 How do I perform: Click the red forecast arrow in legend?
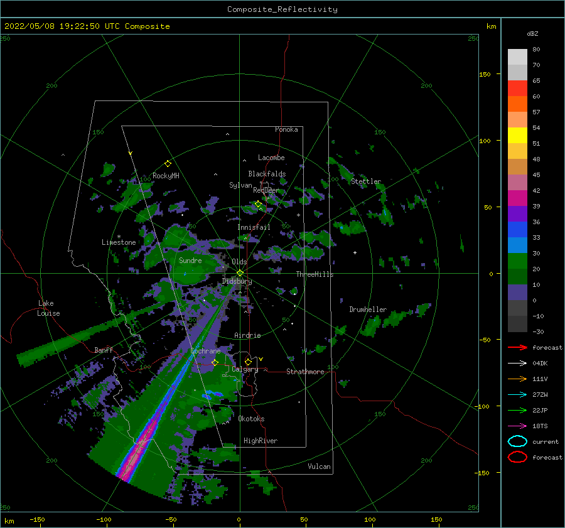[517, 347]
